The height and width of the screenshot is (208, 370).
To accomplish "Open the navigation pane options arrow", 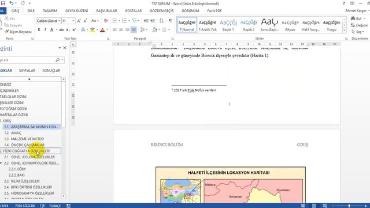I will click(60, 47).
